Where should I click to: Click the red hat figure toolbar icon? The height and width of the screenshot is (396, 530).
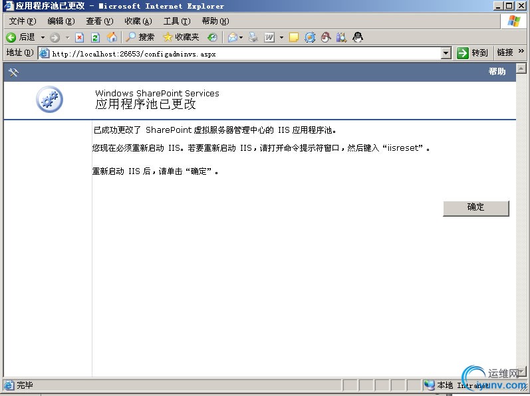tap(325, 37)
